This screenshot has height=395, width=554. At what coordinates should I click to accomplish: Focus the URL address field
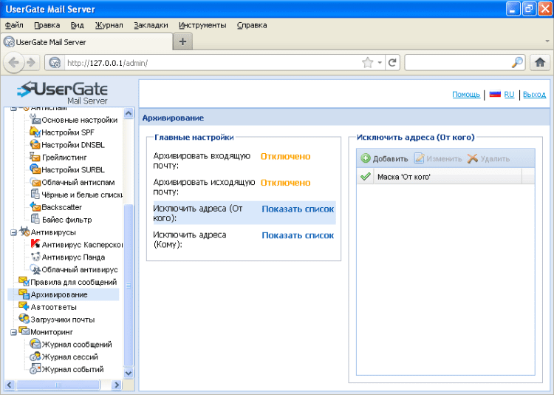click(212, 63)
